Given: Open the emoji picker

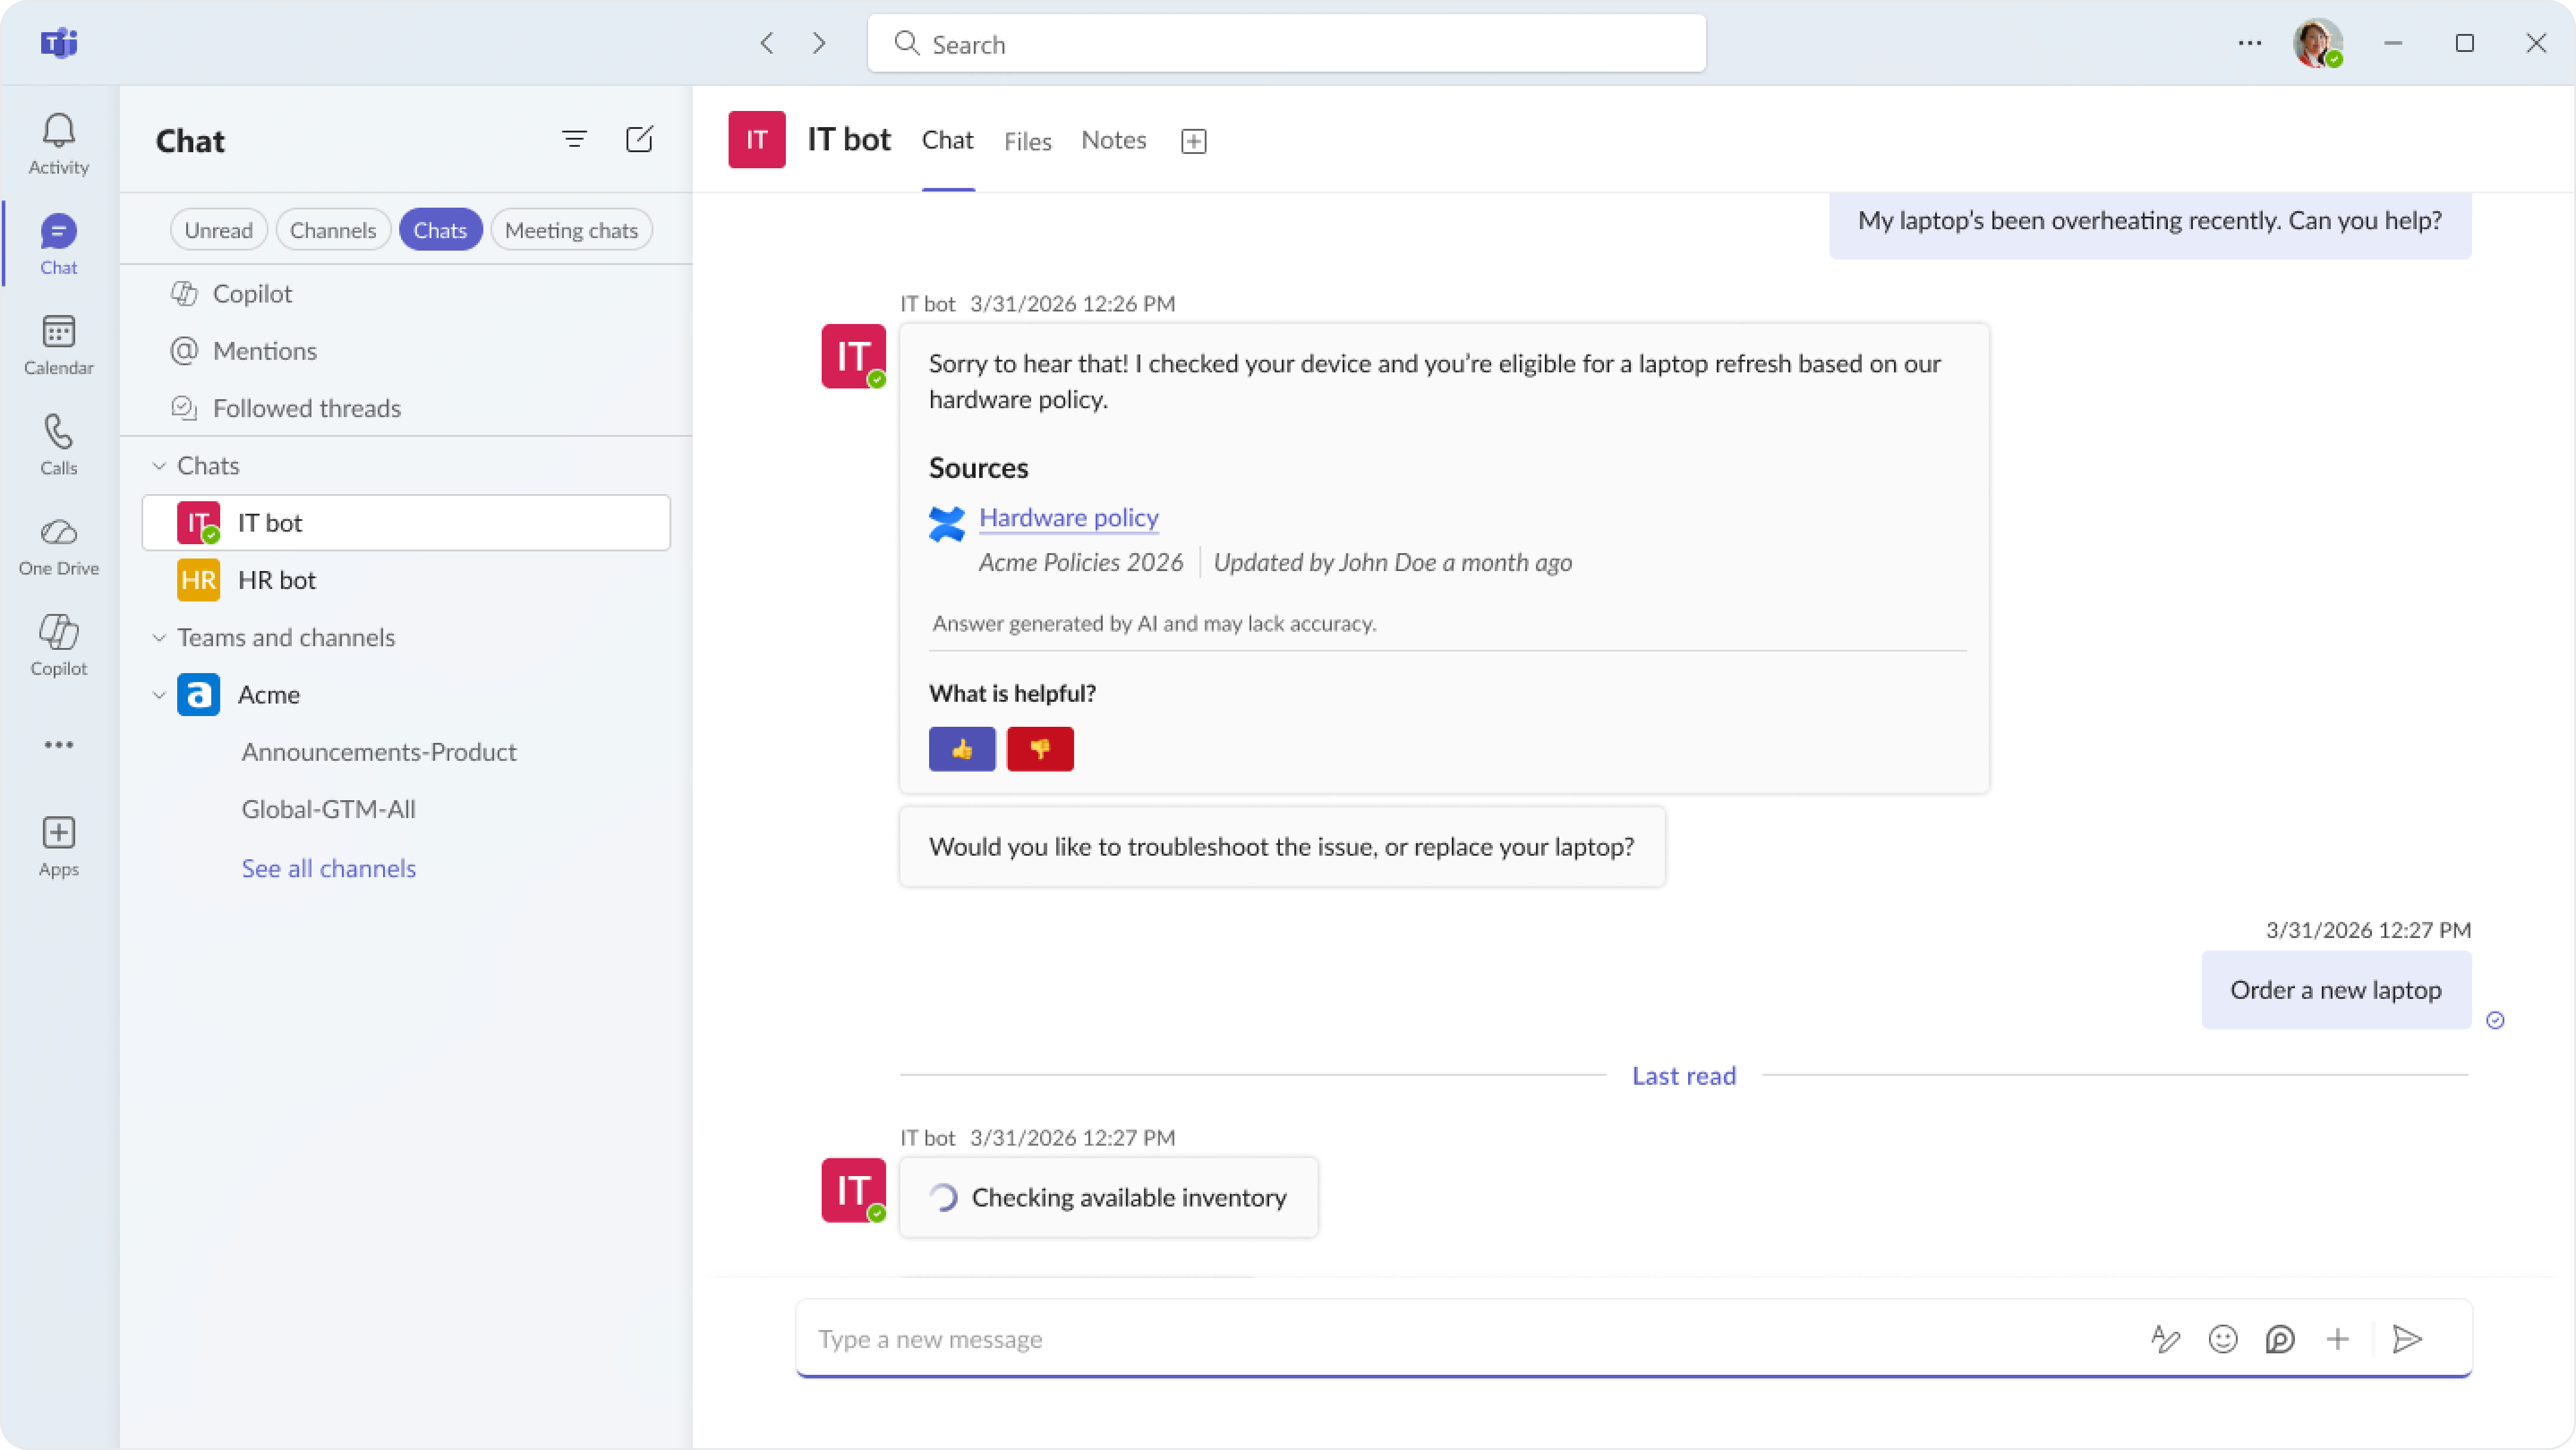Looking at the screenshot, I should tap(2223, 1339).
